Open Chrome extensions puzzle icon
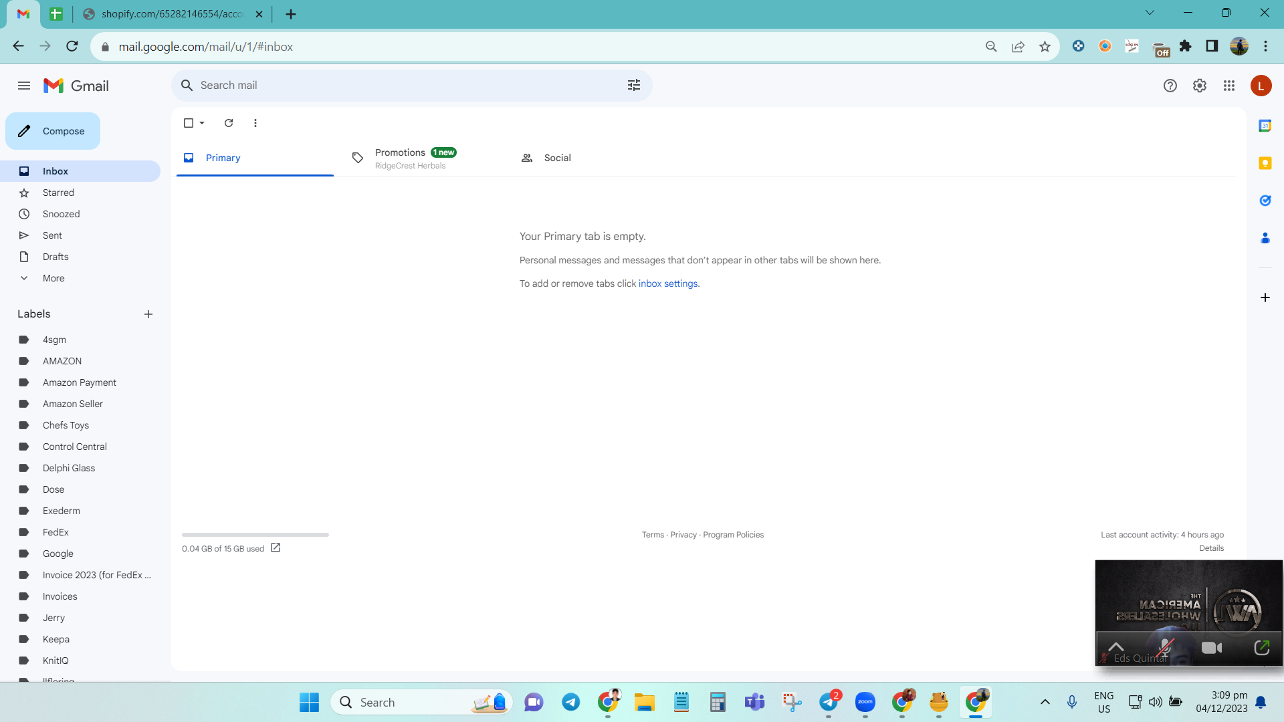The width and height of the screenshot is (1284, 722). tap(1185, 46)
